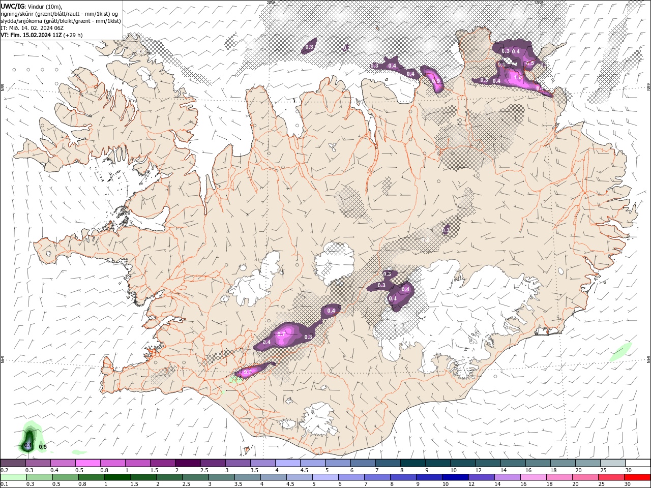The width and height of the screenshot is (651, 488).
Task: Select the dark teal swatch labeled 8 in upper legend row
Action: coord(413,463)
